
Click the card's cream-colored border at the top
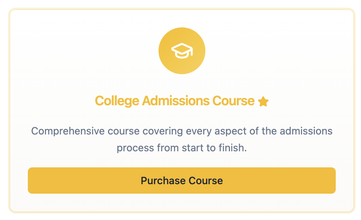click(182, 9)
